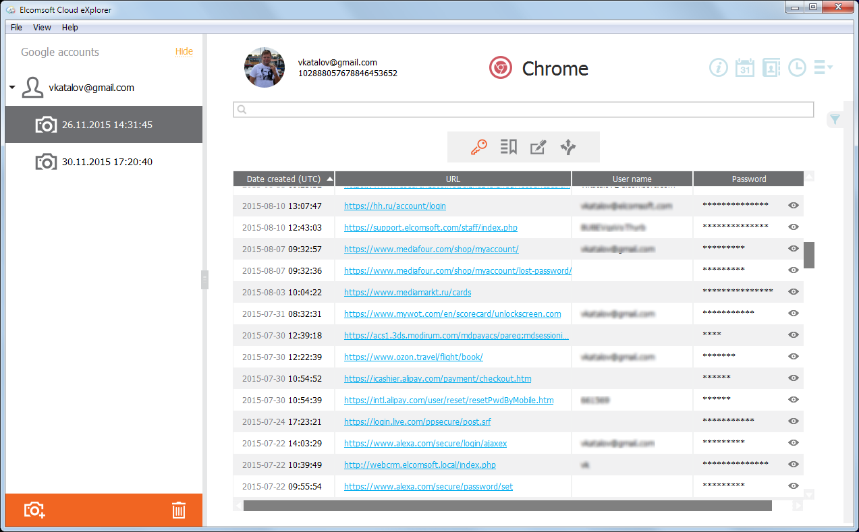Open the Bookmarks list icon
This screenshot has width=859, height=532.
pyautogui.click(x=509, y=148)
